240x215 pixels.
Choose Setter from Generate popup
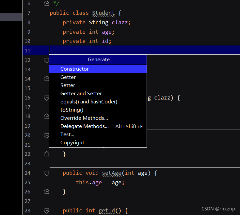pyautogui.click(x=98, y=85)
